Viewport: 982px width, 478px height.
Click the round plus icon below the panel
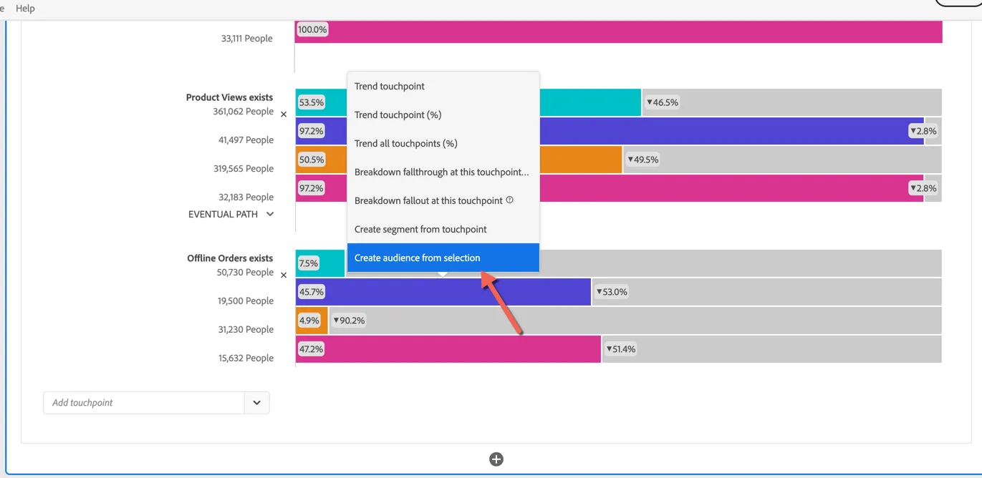(x=496, y=459)
